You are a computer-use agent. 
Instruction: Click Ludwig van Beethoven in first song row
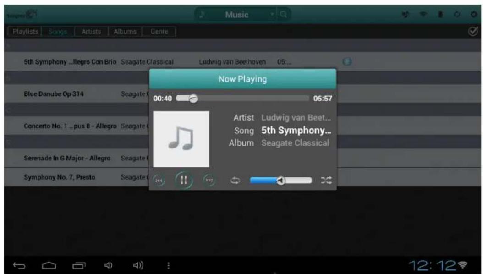click(x=232, y=62)
